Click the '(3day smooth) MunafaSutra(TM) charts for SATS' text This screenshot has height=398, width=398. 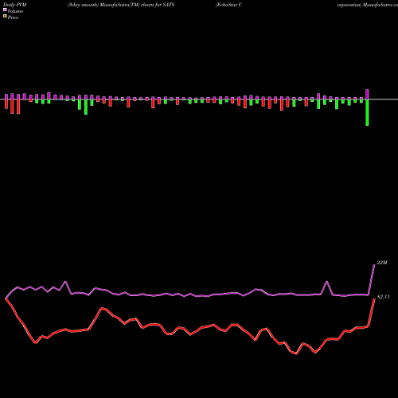pos(121,5)
